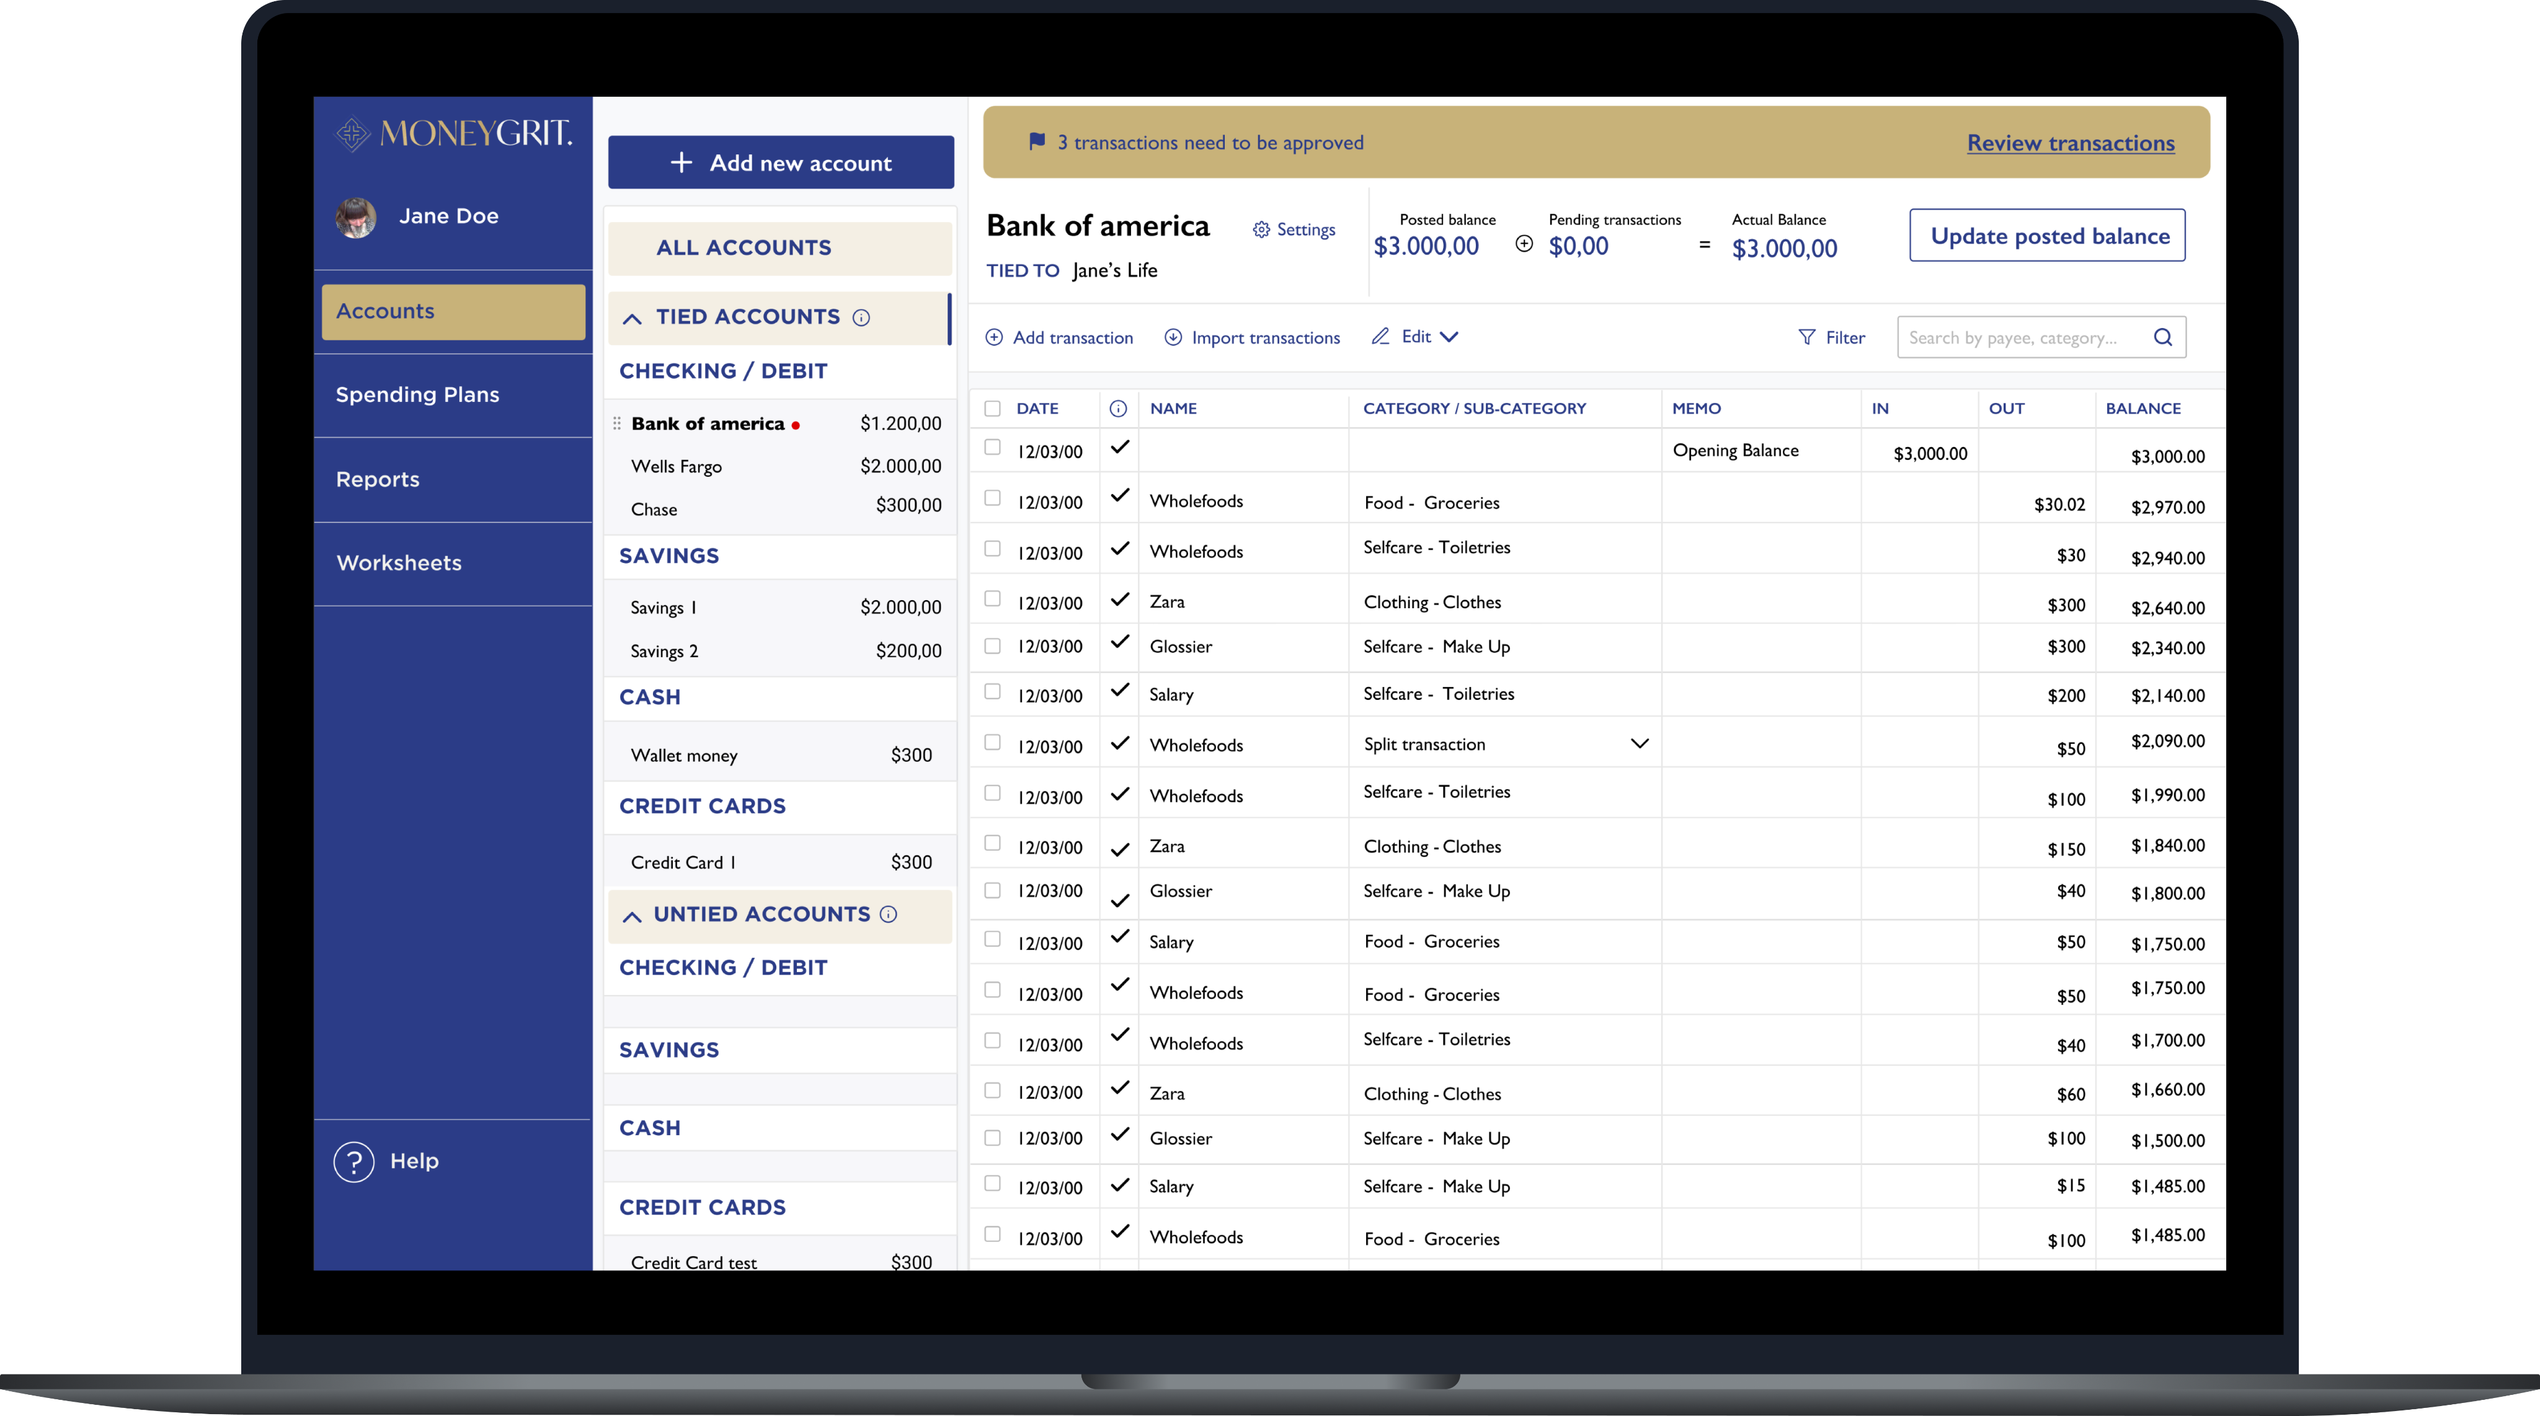Click the drag handle beside Bank of america
2540x1416 pixels.
(616, 424)
